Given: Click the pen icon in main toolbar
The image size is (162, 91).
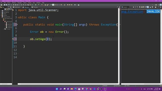Looking at the screenshot, I should [x=48, y=5].
